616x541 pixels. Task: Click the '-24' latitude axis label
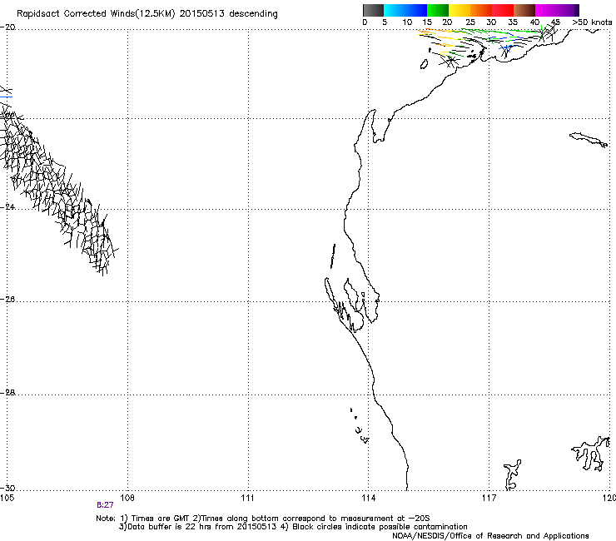[7, 207]
